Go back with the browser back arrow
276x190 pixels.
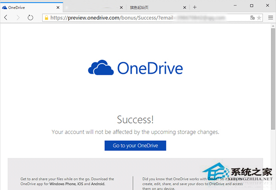pyautogui.click(x=6, y=17)
